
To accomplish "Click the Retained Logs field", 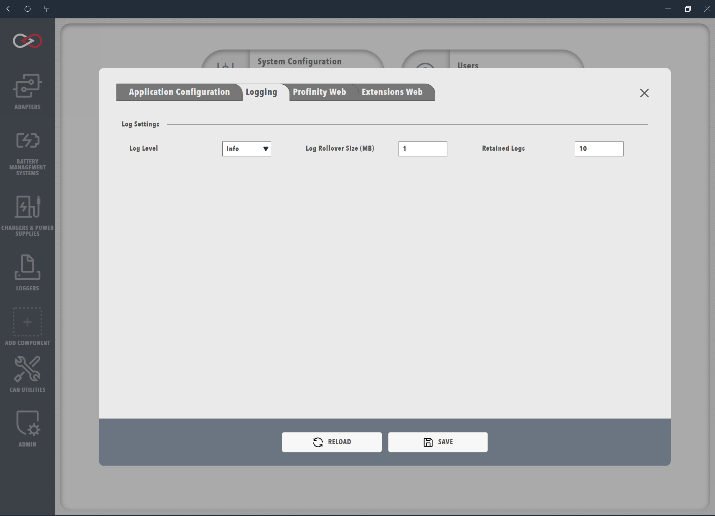I will click(x=599, y=149).
